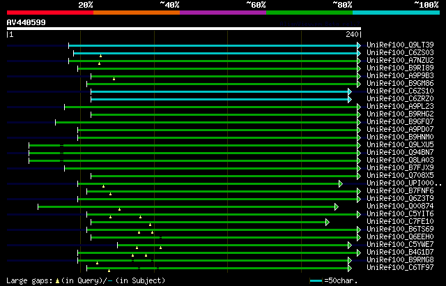Click the UniRef100_B4G1D7 label
The width and height of the screenshot is (446, 286).
coord(400,252)
